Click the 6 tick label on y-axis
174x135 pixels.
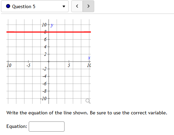tap(45, 40)
